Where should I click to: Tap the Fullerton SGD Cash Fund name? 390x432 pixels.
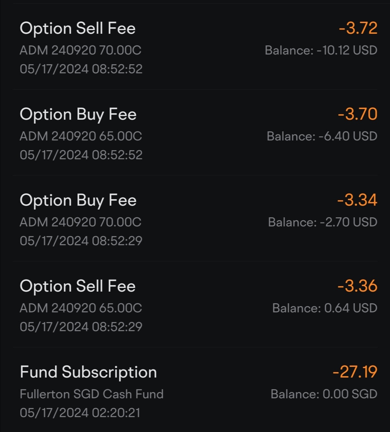click(x=92, y=394)
